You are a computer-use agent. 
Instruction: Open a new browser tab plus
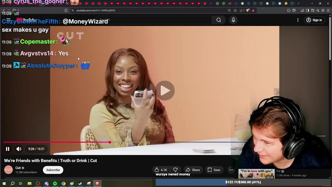(x=299, y=4)
